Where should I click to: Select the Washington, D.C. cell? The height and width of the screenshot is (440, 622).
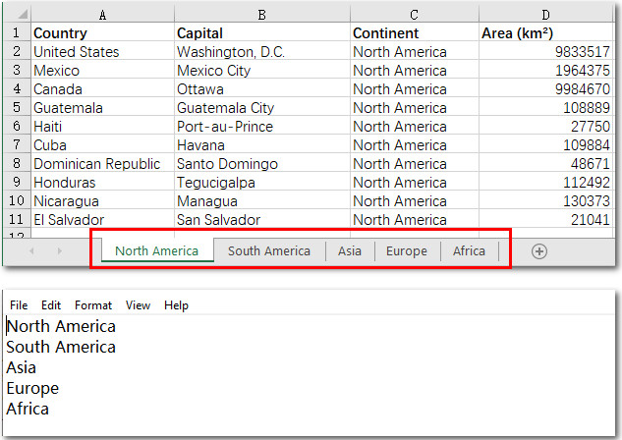pos(261,51)
